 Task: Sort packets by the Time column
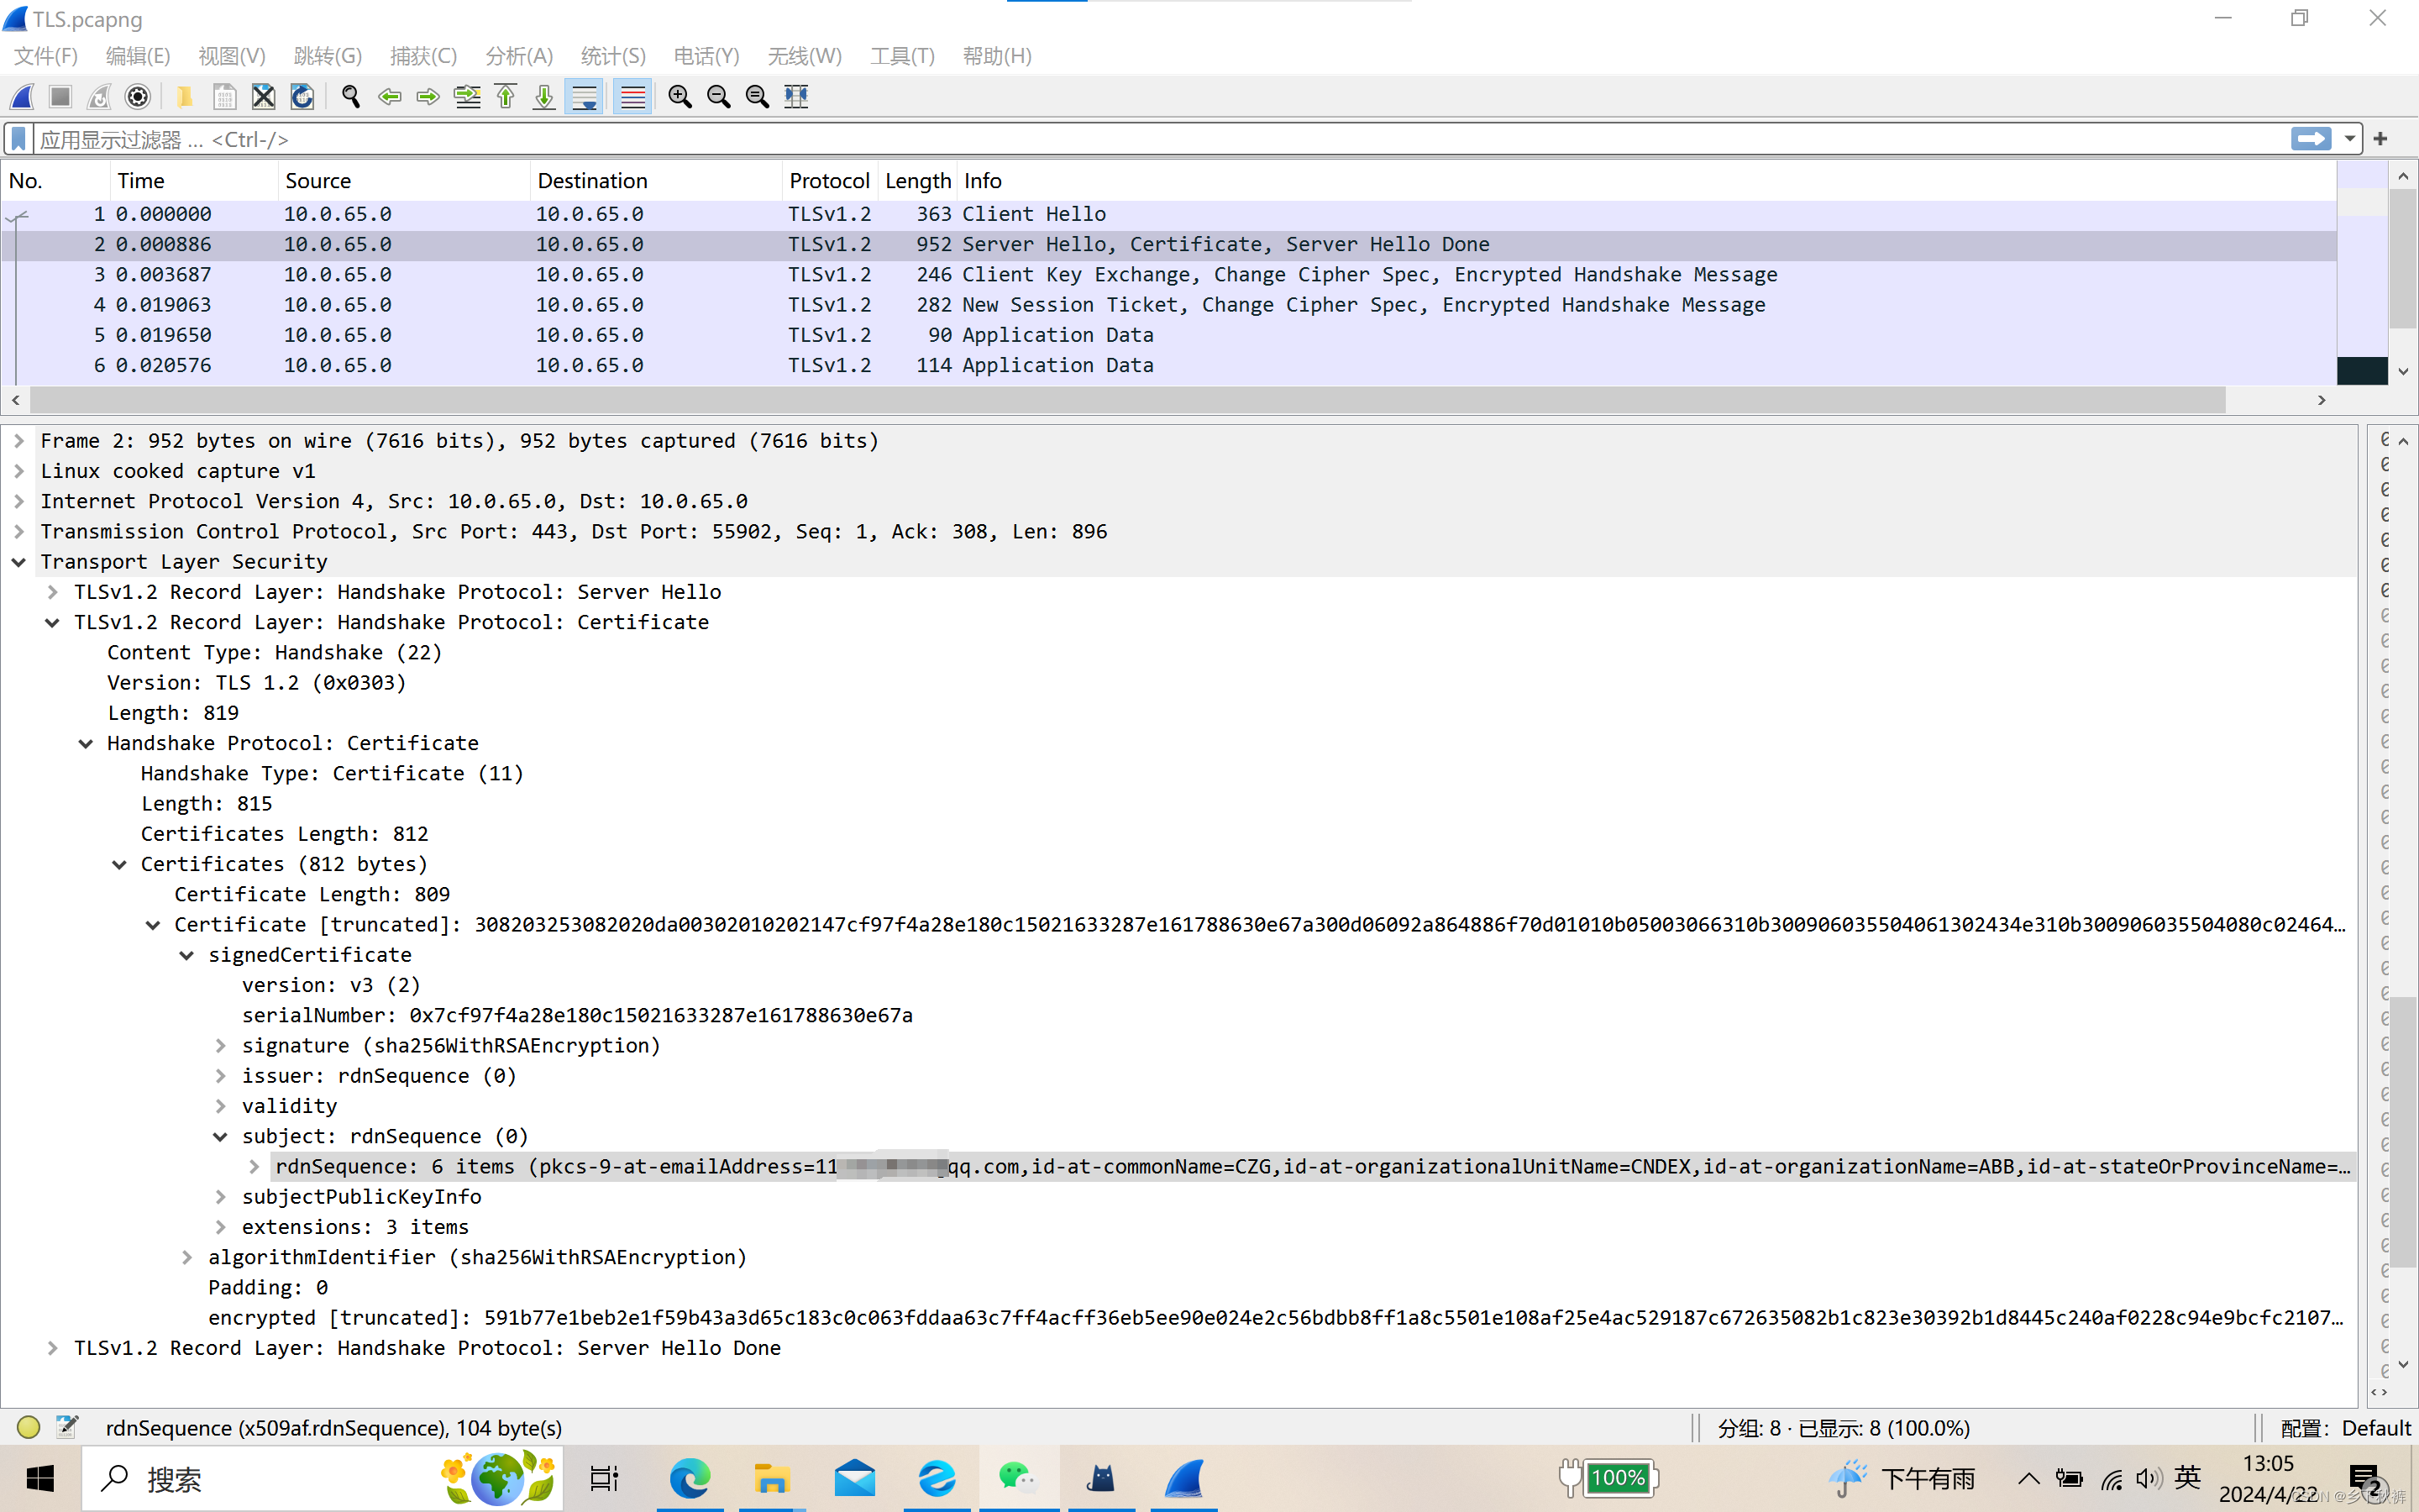[193, 181]
